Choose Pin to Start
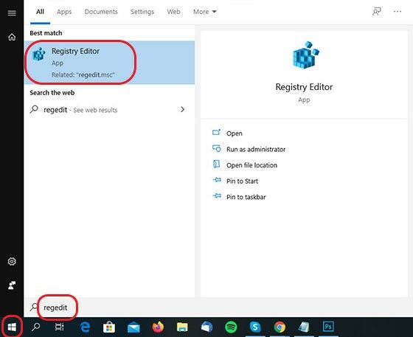 (235, 181)
